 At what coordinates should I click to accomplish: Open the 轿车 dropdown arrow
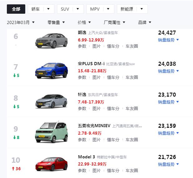click(48, 9)
